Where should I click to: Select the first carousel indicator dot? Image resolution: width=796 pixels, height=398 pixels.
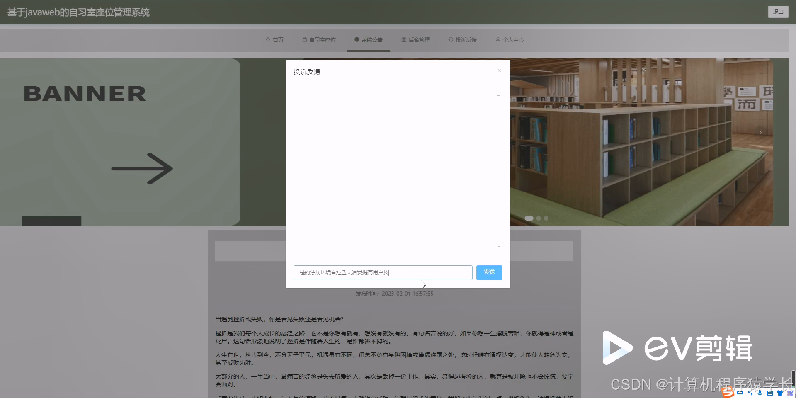(529, 218)
